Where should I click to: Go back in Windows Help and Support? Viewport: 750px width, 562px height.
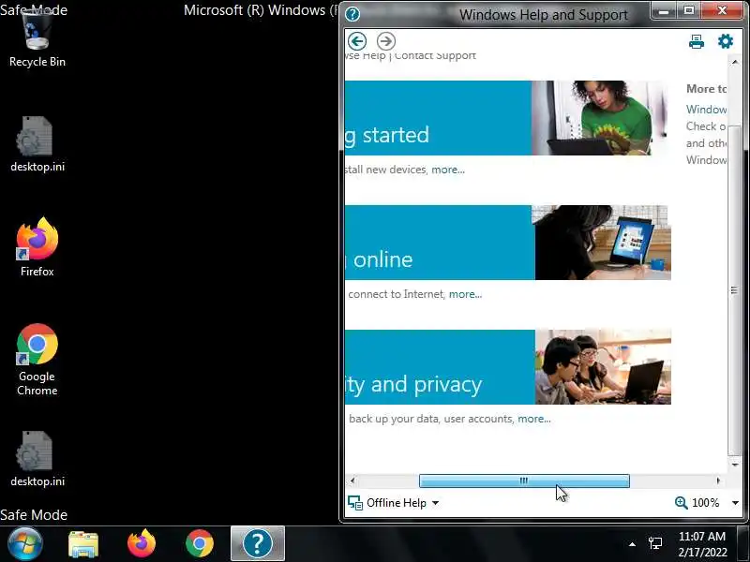coord(357,41)
